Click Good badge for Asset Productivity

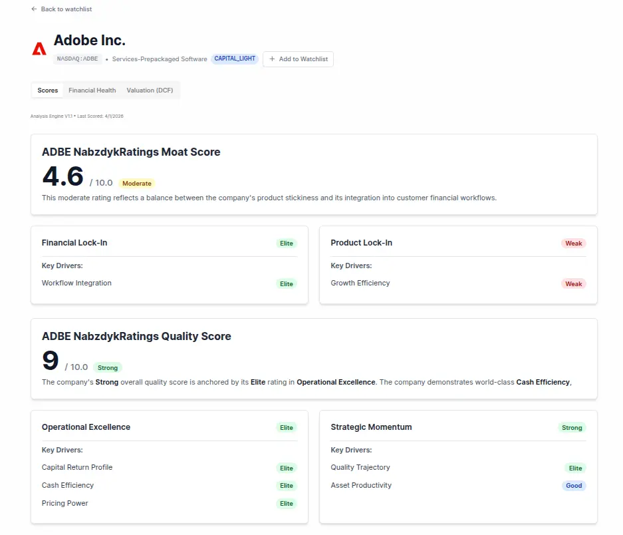click(x=574, y=486)
